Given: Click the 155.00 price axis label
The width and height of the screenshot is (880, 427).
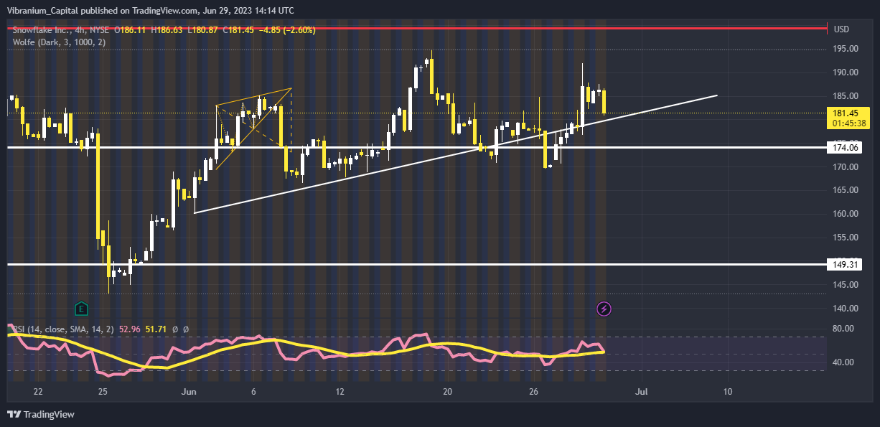Looking at the screenshot, I should tap(846, 238).
